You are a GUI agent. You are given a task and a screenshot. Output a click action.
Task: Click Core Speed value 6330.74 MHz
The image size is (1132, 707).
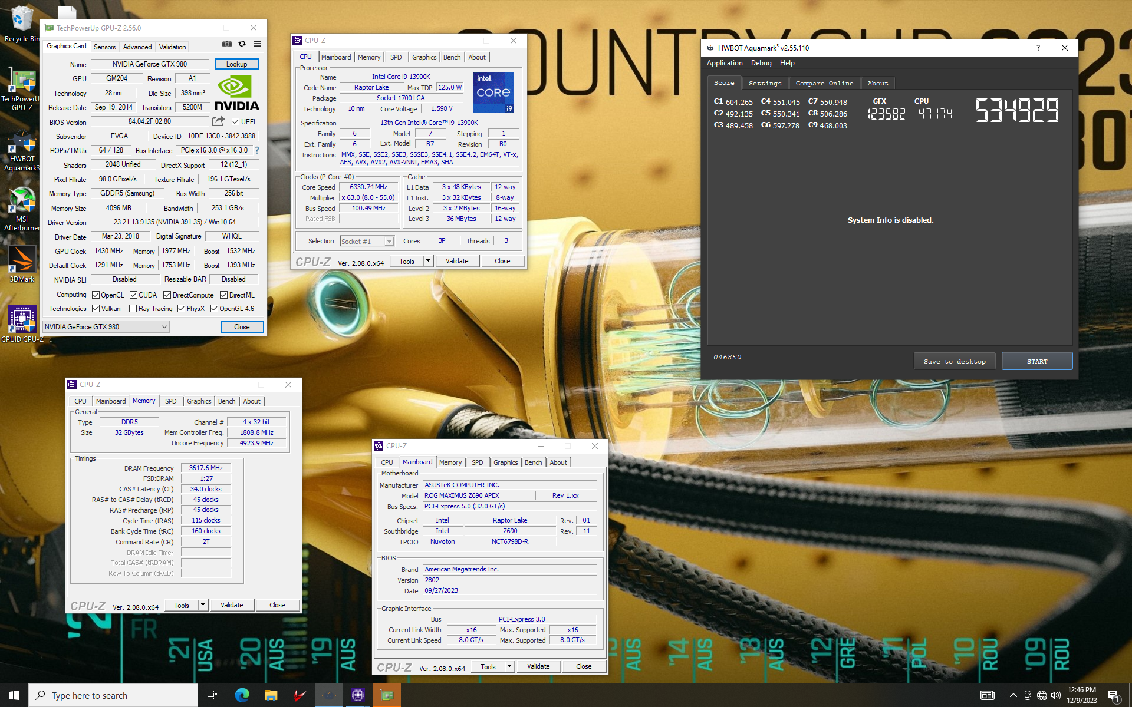pos(369,187)
